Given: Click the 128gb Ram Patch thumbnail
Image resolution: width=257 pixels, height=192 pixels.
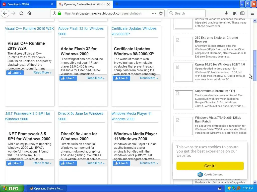Looking at the screenshot, I should 183,126.
